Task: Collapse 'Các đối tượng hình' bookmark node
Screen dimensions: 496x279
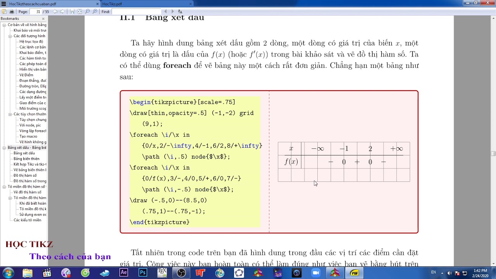Action: coord(10,36)
